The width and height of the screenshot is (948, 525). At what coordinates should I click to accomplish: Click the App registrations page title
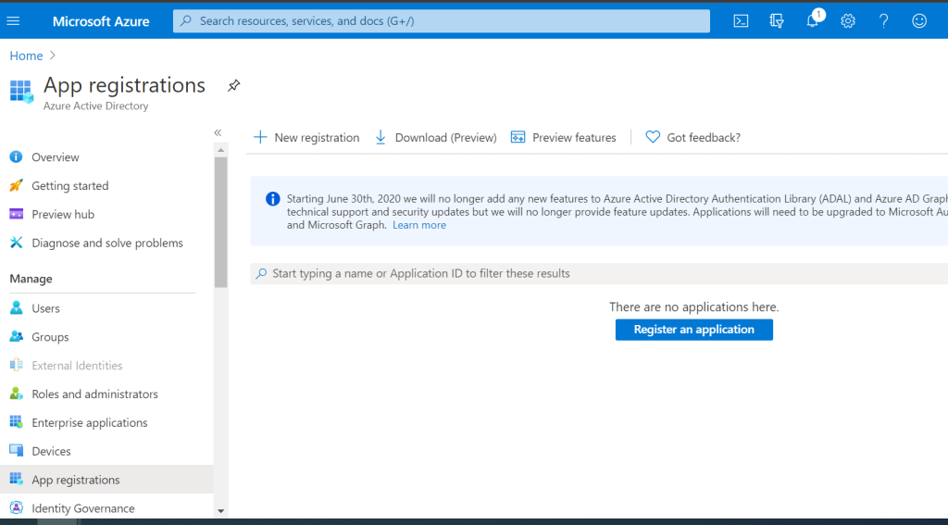[125, 85]
